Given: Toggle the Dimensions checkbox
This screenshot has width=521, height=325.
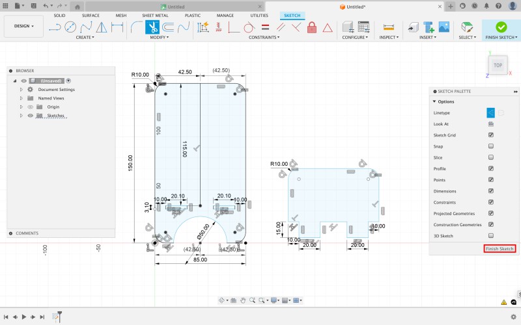Looking at the screenshot, I should (491, 191).
